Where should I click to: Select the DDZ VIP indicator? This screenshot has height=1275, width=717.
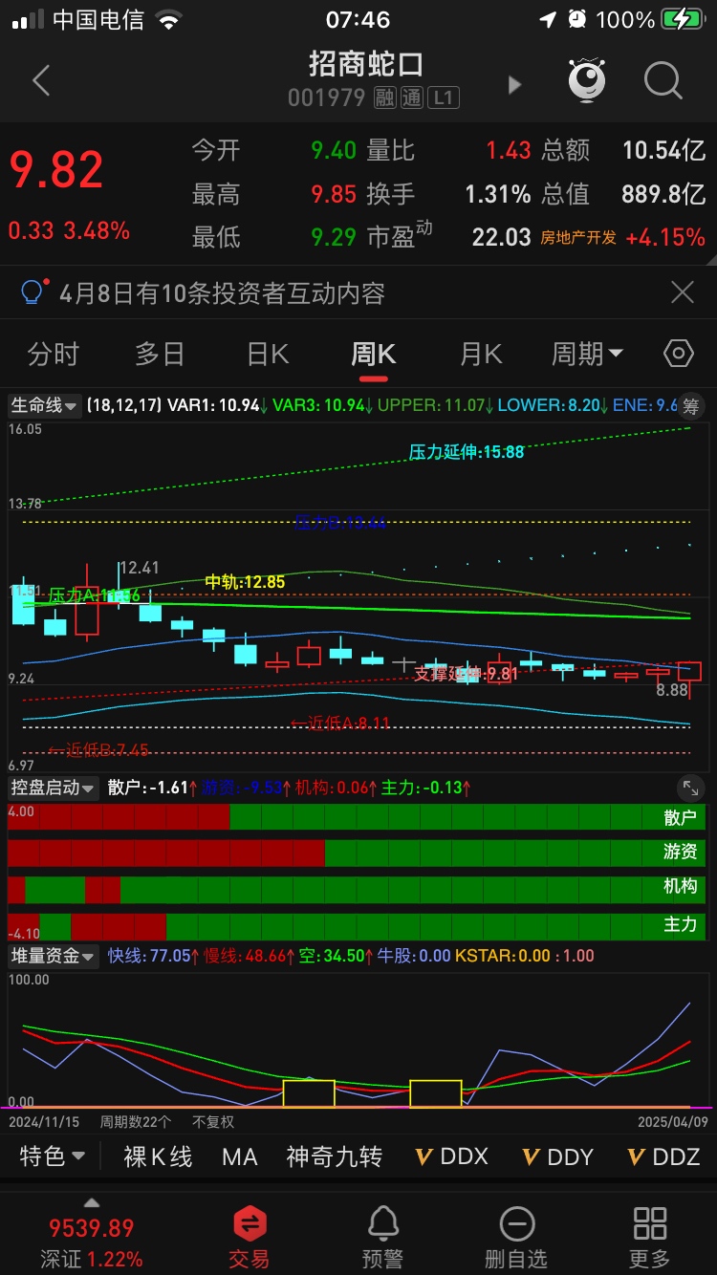[x=664, y=1156]
